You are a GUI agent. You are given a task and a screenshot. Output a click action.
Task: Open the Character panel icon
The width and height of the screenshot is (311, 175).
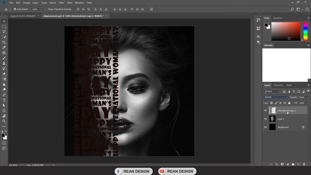click(x=258, y=36)
